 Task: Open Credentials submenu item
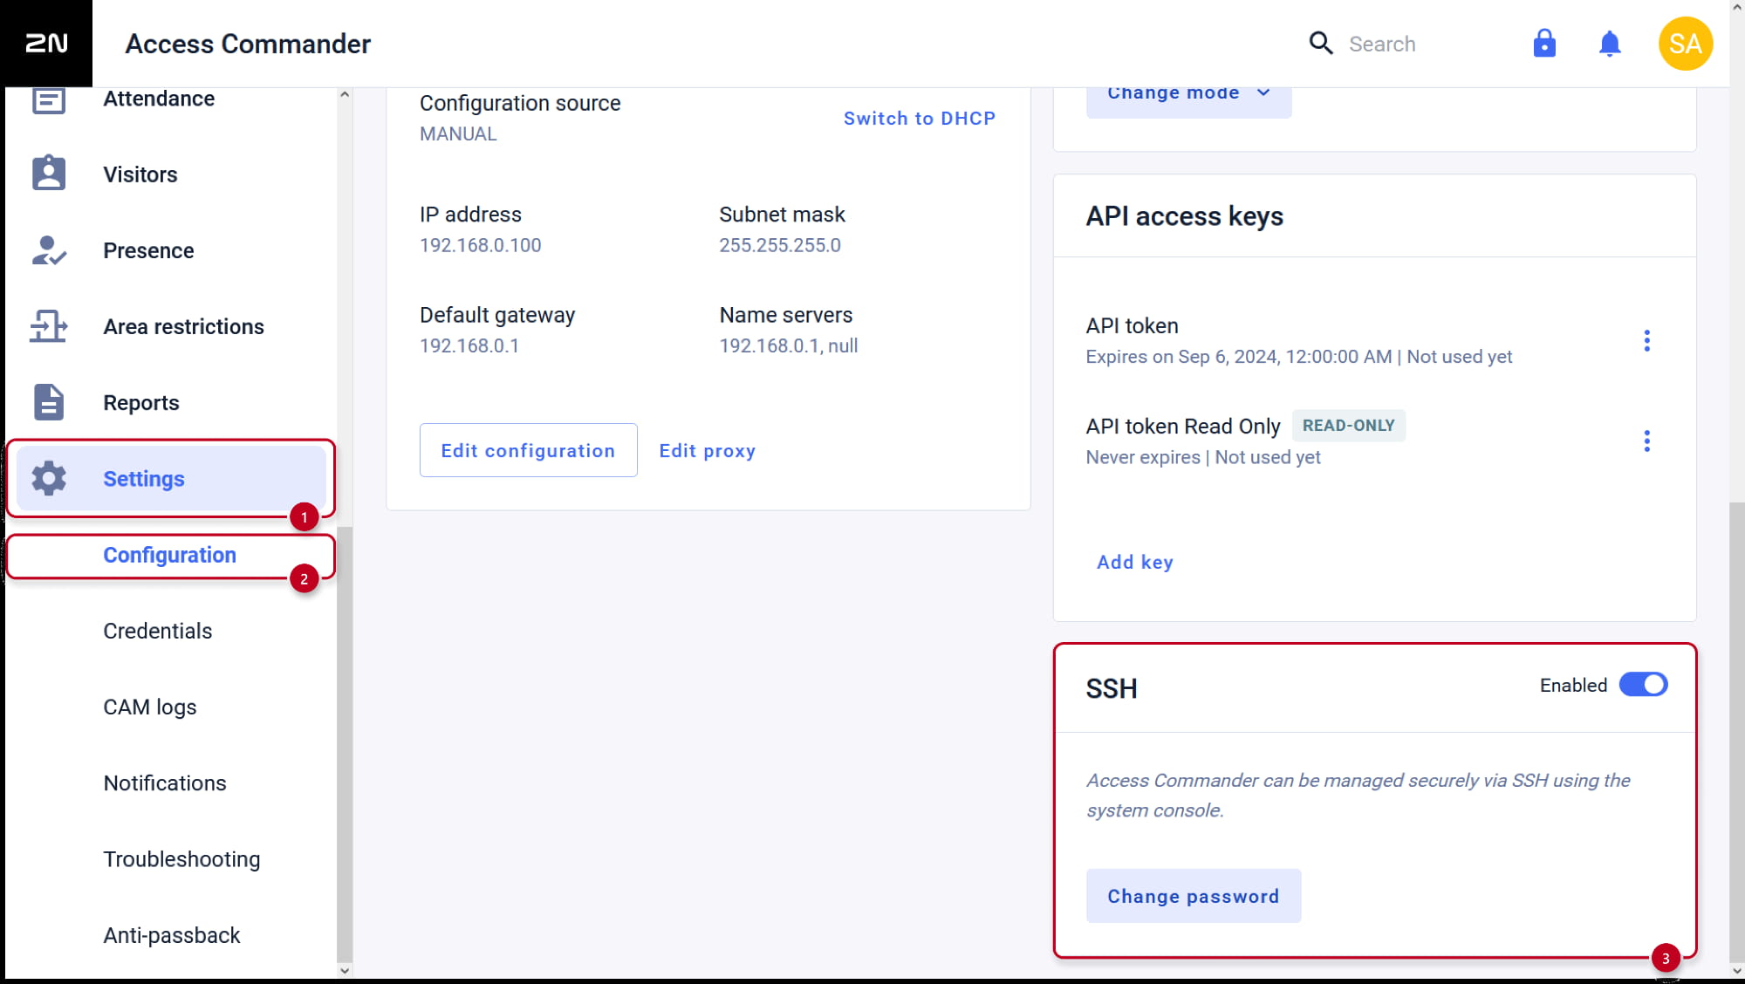pyautogui.click(x=158, y=631)
